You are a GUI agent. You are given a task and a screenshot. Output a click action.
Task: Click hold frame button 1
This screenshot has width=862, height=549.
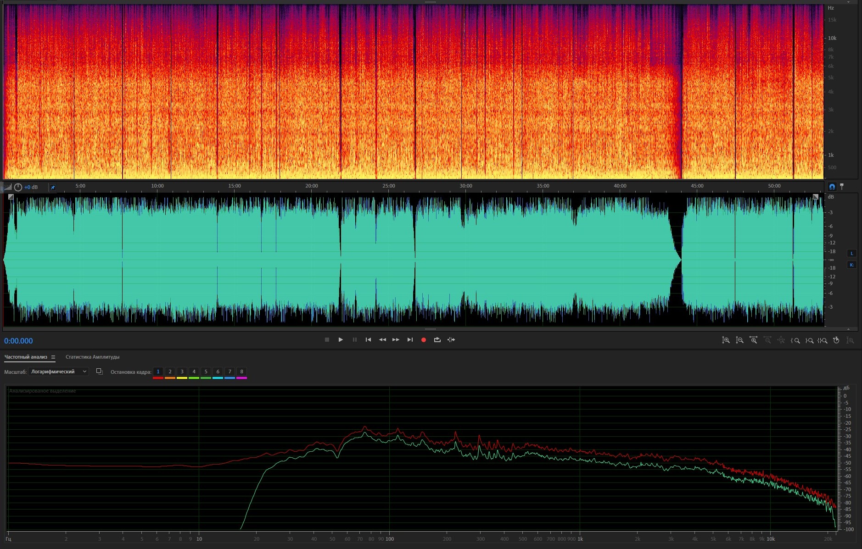pyautogui.click(x=158, y=372)
